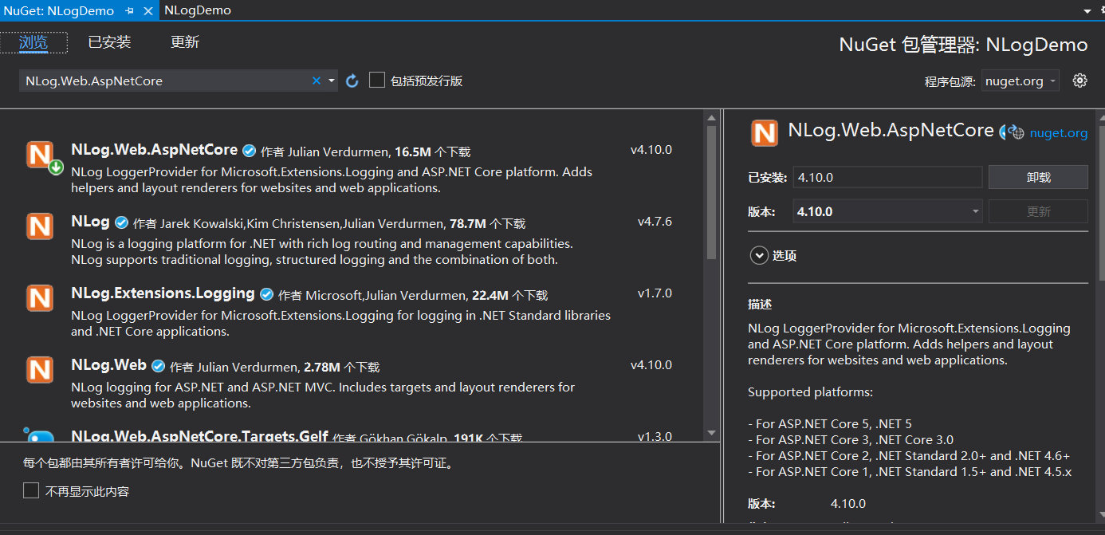
Task: Open the search history dropdown arrow
Action: [x=332, y=81]
